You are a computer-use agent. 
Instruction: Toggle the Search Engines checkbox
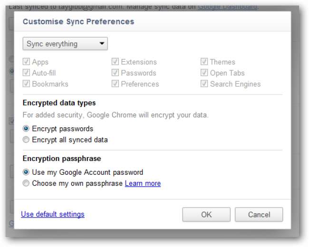[204, 84]
